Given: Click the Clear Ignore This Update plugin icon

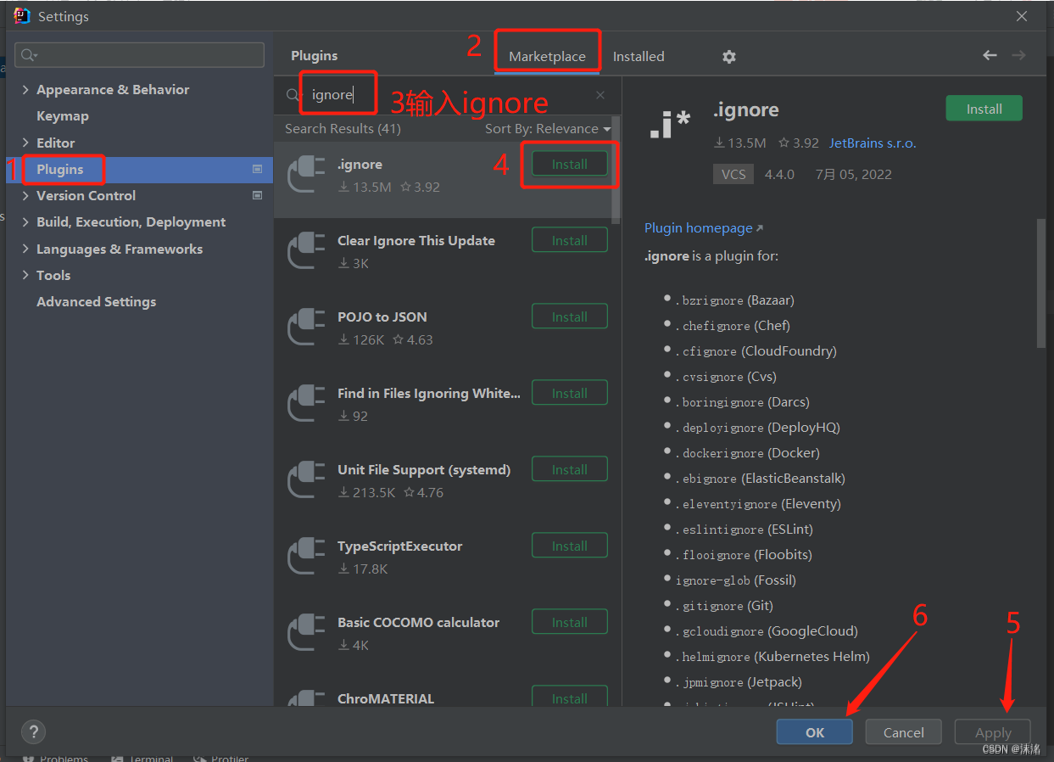Looking at the screenshot, I should click(x=306, y=250).
